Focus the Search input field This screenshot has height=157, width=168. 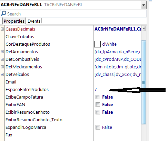[73, 14]
